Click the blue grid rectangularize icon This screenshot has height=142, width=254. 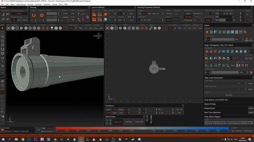(224, 52)
